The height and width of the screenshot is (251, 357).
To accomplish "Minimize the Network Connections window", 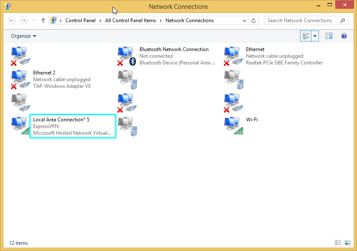I will click(x=318, y=5).
